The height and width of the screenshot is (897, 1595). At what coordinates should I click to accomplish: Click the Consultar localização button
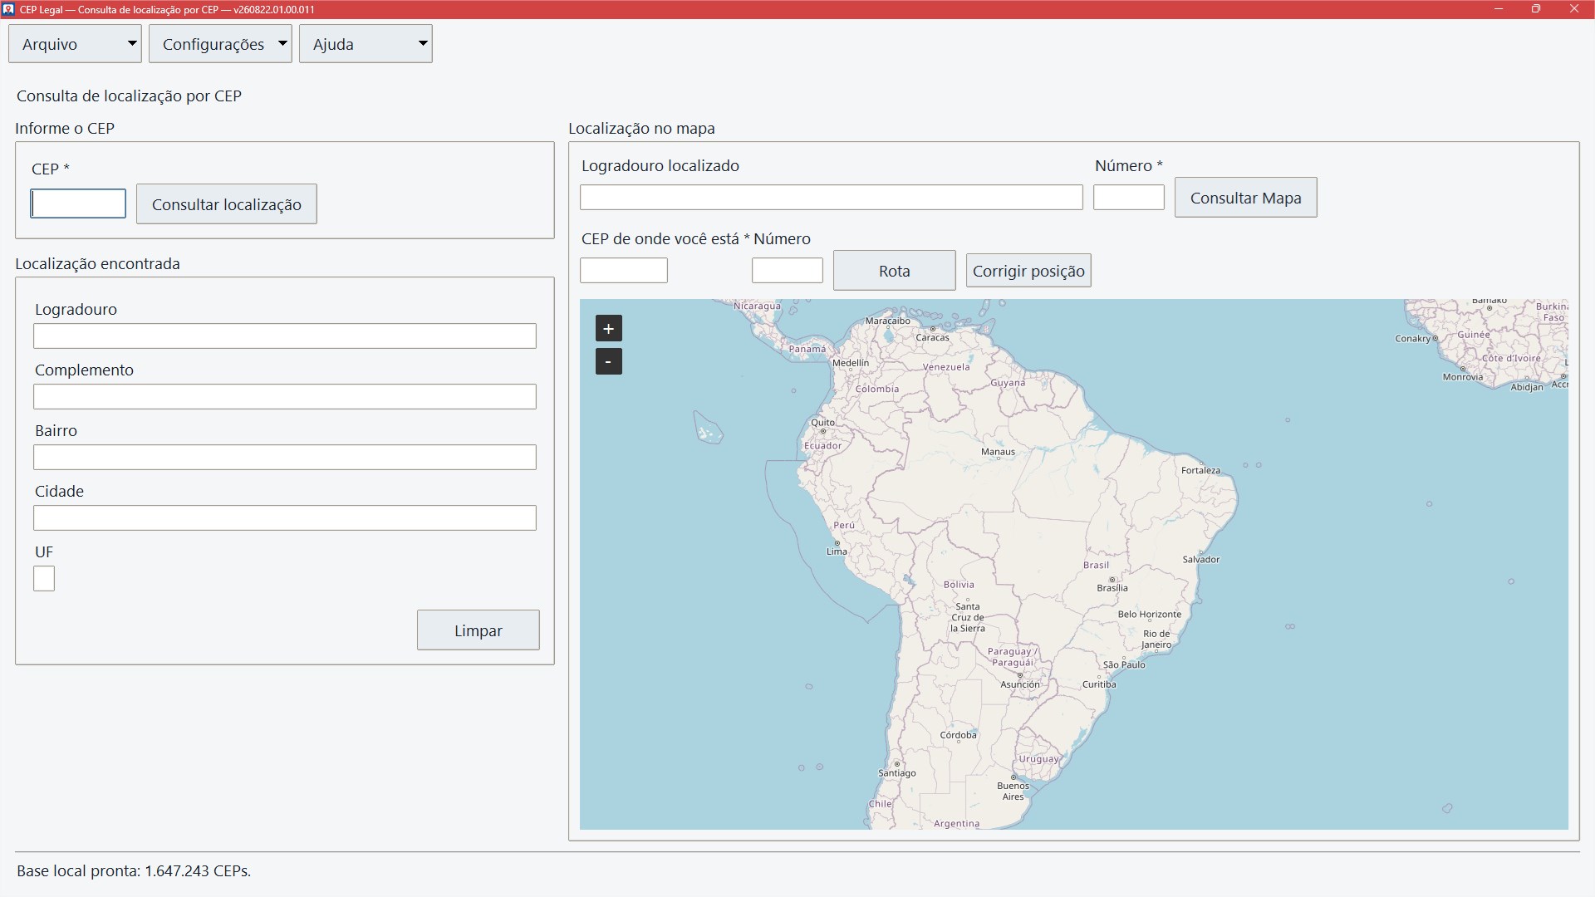coord(227,204)
